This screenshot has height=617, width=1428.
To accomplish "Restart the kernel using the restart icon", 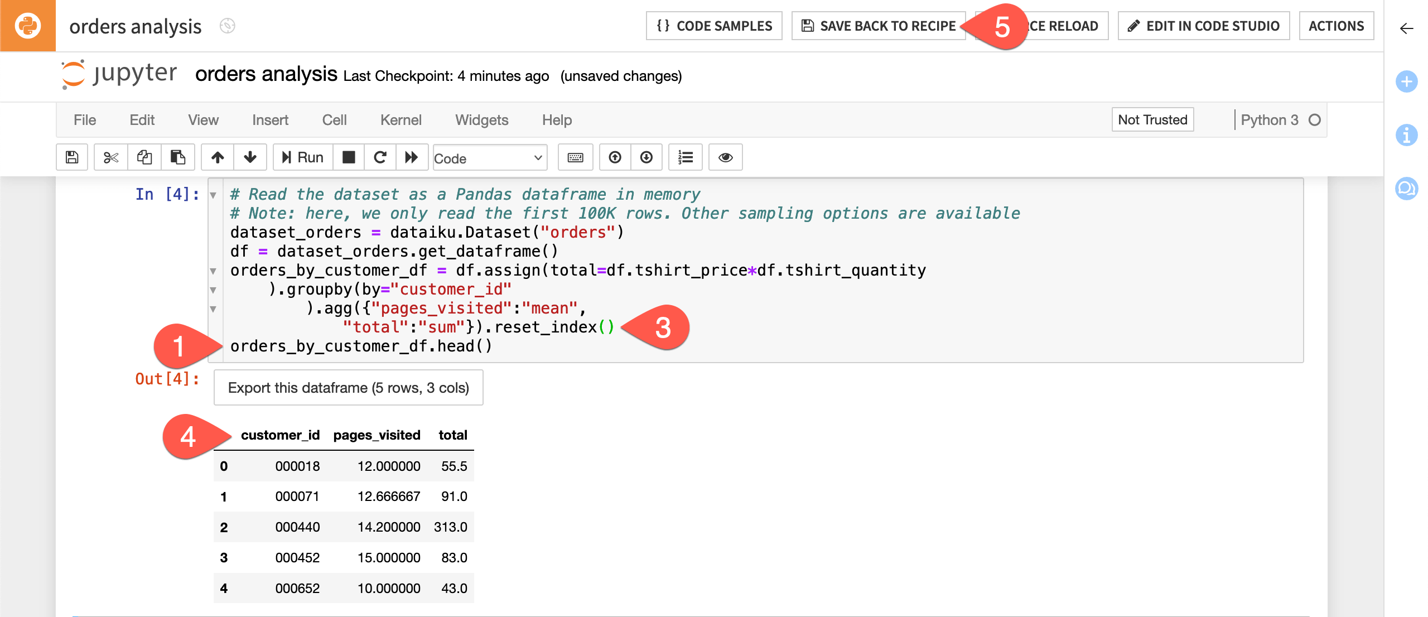I will point(380,157).
